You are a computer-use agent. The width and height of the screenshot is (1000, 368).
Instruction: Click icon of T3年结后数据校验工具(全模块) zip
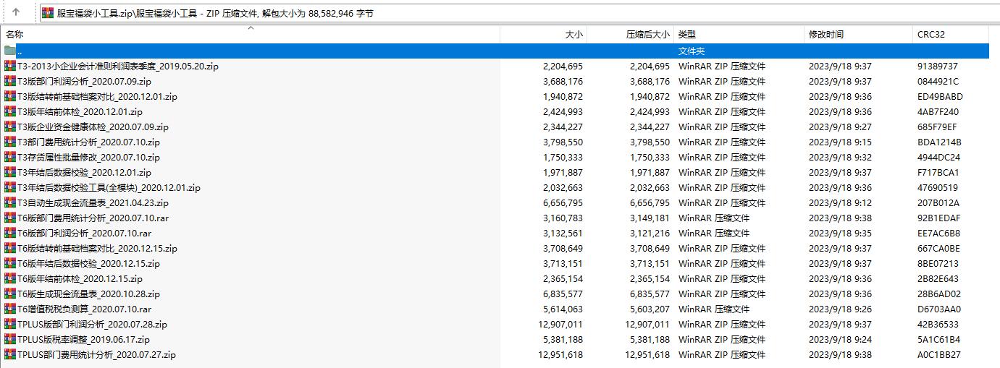(9, 187)
